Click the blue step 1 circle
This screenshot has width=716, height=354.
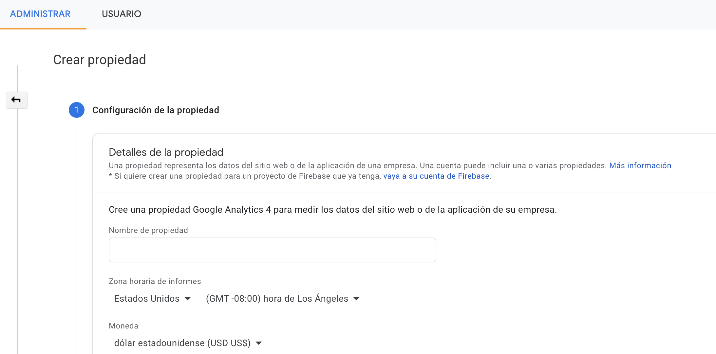(x=77, y=110)
